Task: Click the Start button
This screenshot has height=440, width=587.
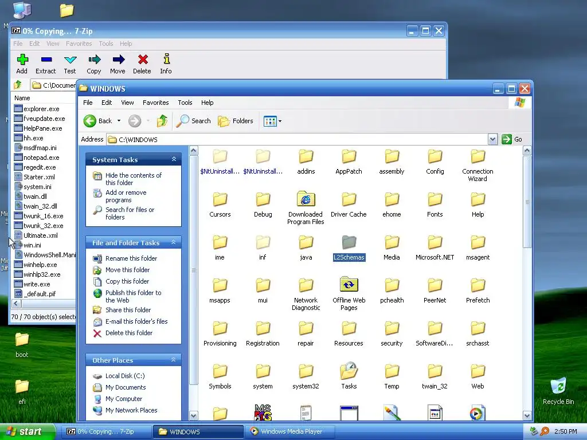Action: point(28,432)
